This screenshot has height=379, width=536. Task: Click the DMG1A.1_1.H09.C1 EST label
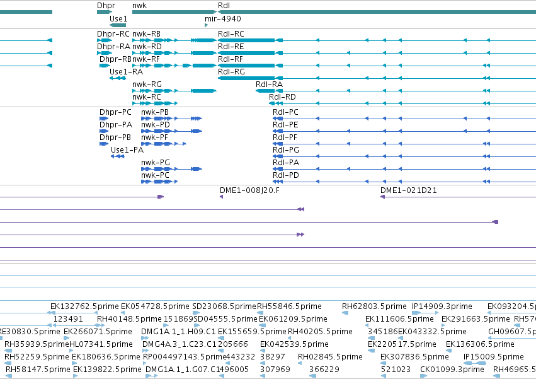point(178,332)
